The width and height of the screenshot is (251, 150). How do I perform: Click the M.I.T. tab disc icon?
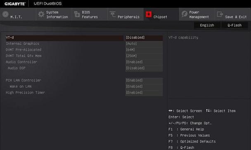coord(5,14)
